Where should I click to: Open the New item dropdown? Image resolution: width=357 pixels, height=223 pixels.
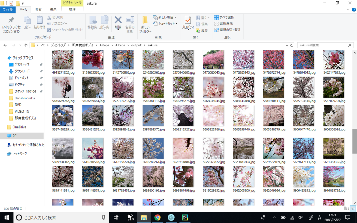(x=165, y=17)
